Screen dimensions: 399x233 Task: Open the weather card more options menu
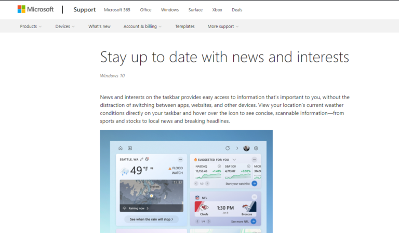point(180,159)
